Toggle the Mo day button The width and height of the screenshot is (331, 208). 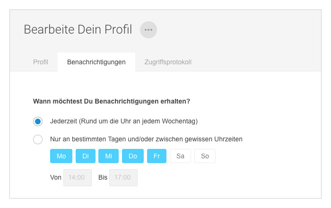[61, 156]
